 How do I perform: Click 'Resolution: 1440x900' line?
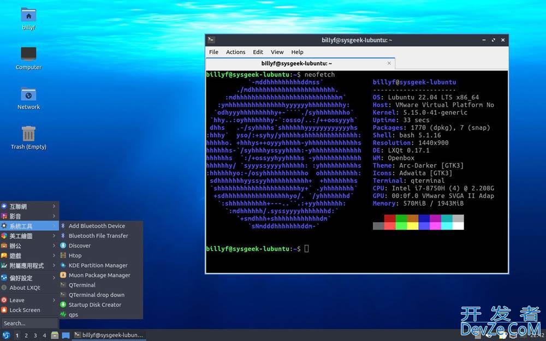point(411,142)
